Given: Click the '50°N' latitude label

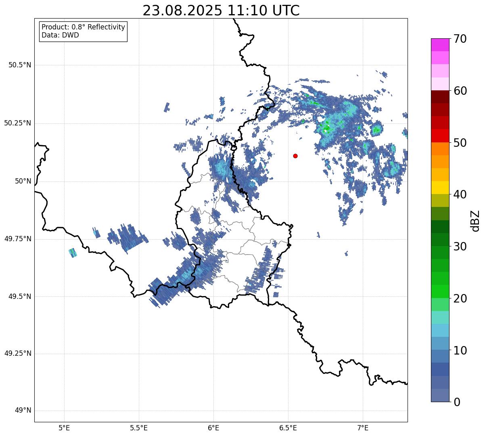Looking at the screenshot, I should (x=23, y=181).
